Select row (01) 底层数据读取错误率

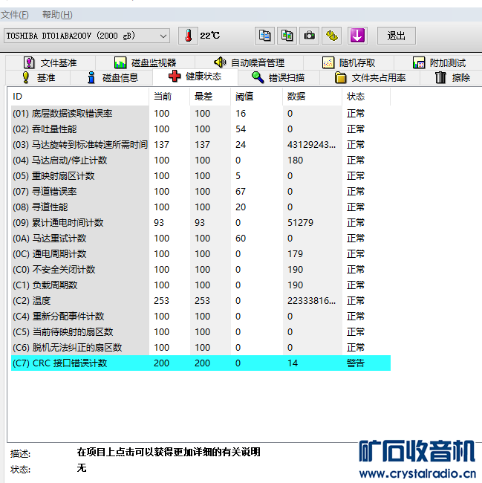(201, 114)
